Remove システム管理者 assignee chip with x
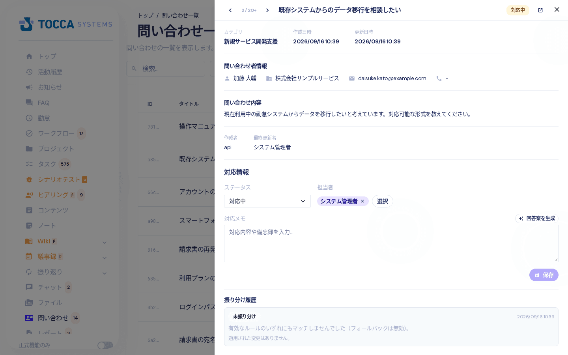This screenshot has width=568, height=355. (x=362, y=201)
